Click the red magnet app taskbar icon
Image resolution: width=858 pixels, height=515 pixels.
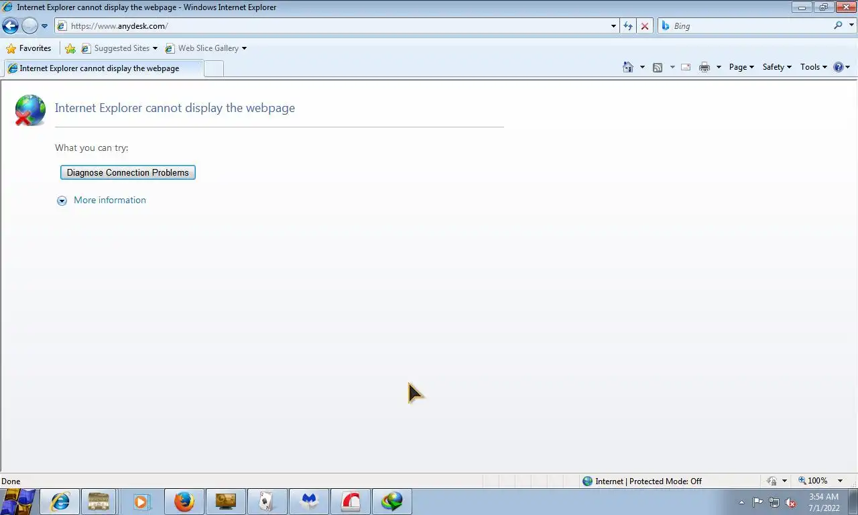tap(351, 502)
